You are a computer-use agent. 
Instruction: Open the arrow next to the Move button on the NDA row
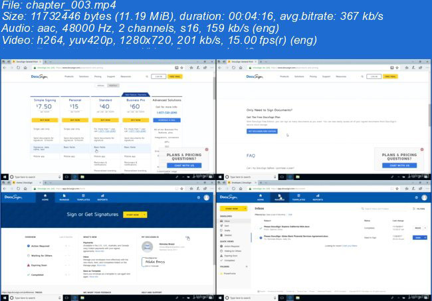tap(425, 228)
